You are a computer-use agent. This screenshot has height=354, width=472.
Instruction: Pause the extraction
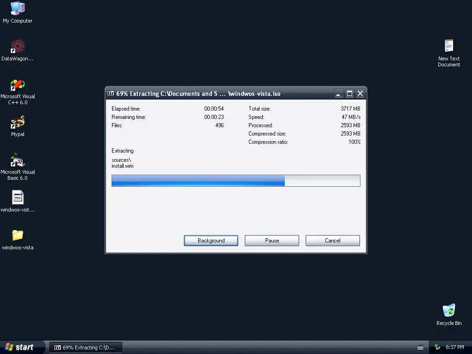pyautogui.click(x=272, y=241)
